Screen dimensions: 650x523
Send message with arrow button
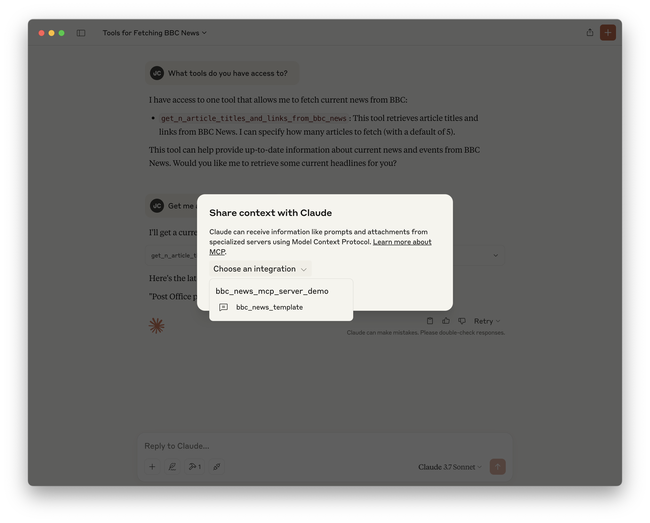pos(497,467)
